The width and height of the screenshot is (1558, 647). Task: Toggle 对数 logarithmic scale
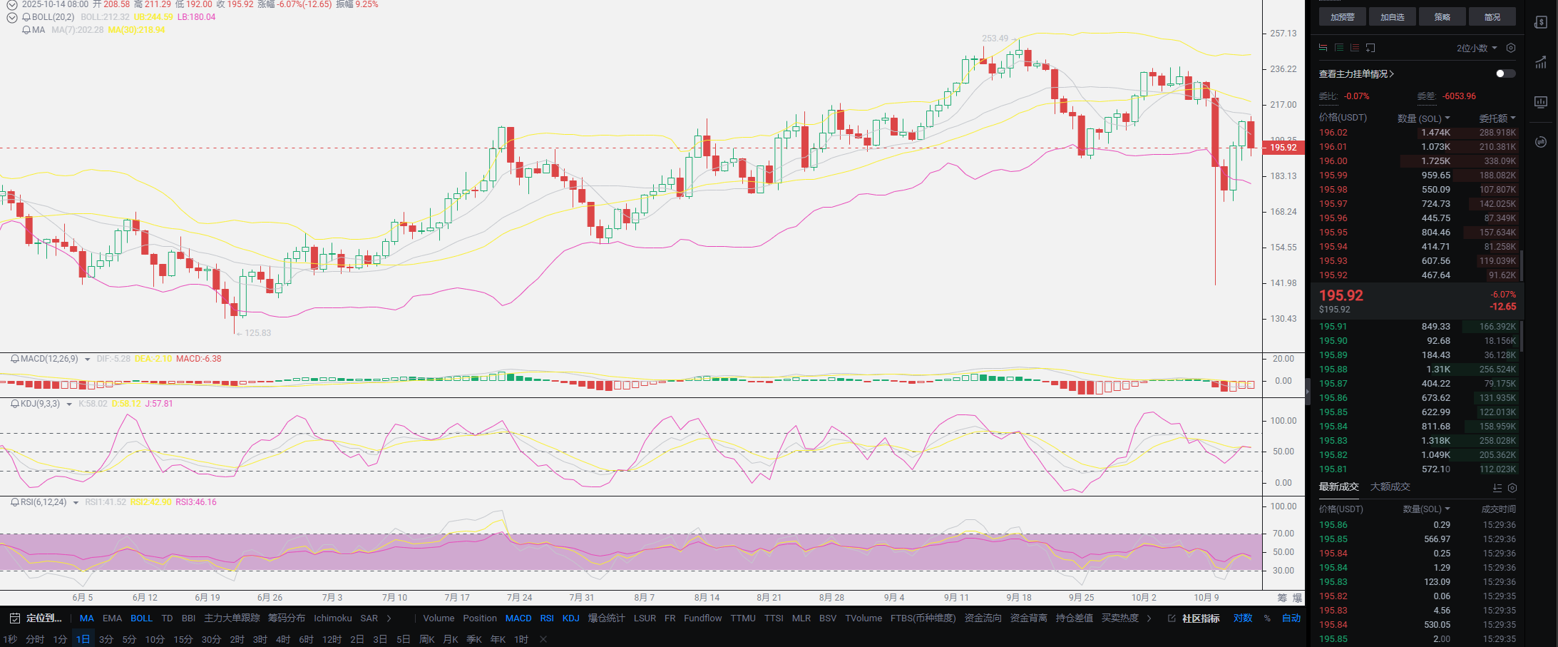[1242, 618]
